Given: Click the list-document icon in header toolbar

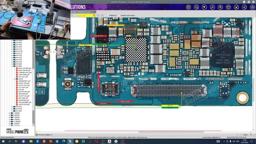Looking at the screenshot, I should (x=188, y=7).
